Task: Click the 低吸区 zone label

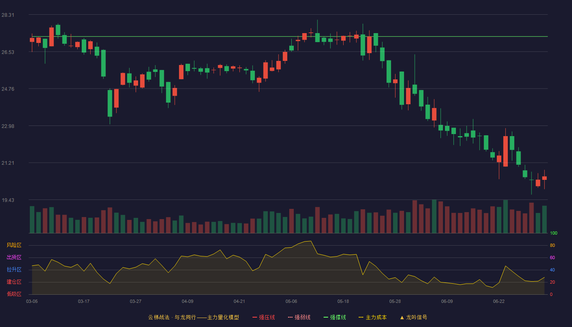Action: click(14, 294)
